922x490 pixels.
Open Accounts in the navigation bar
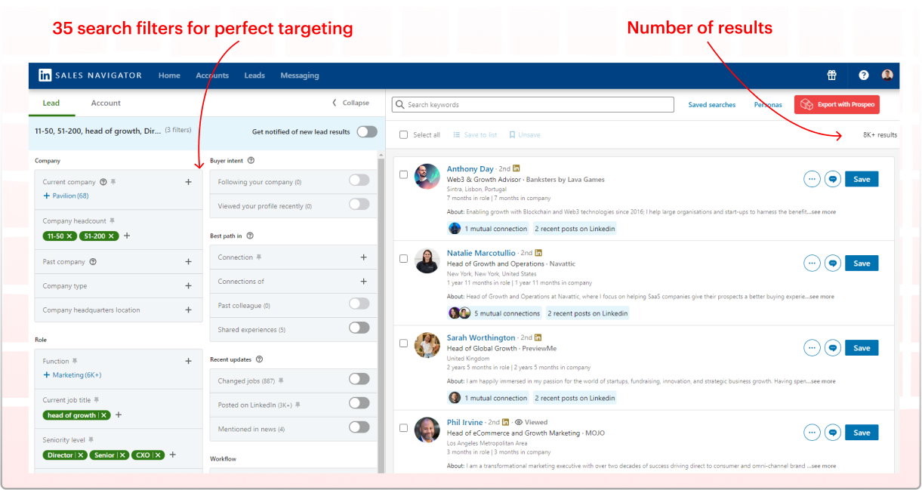click(212, 76)
